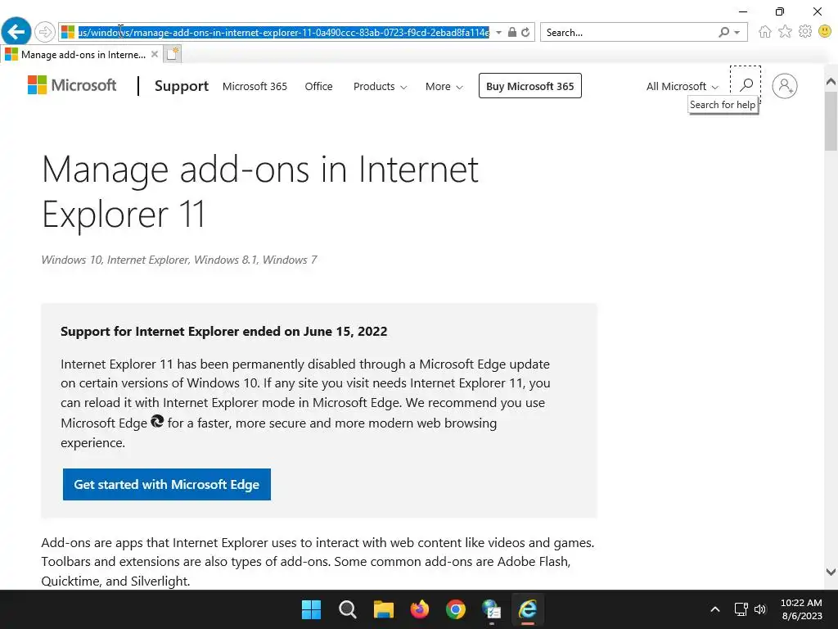Click the selected URL text in the address bar
The image size is (838, 629).
(283, 33)
